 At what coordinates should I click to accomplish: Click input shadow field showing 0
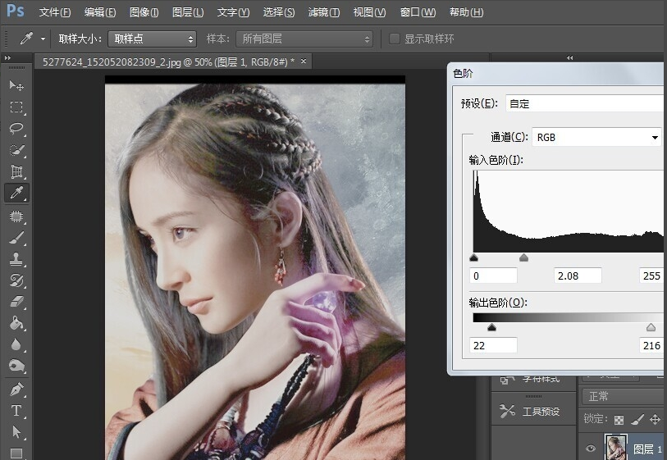[x=493, y=276]
